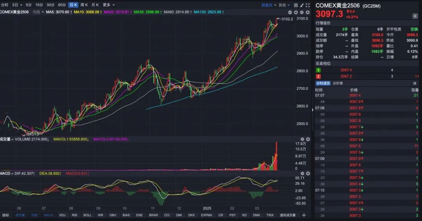Toggle the BOLL indicator
This screenshot has width=422, height=221.
88,215
